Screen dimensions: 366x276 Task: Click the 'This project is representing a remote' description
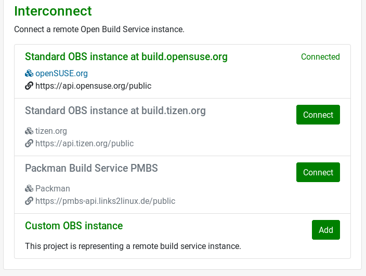tap(133, 246)
